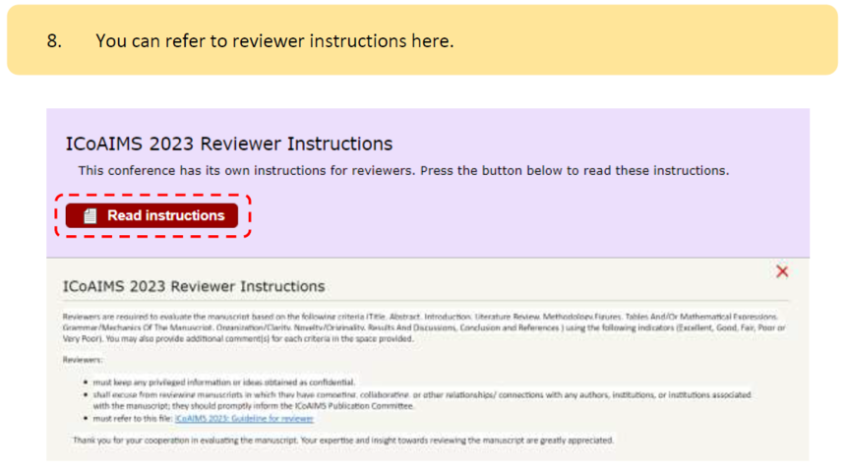Click the bullet 'must keep any privileged information'
Image resolution: width=846 pixels, height=469 pixels.
coord(224,382)
